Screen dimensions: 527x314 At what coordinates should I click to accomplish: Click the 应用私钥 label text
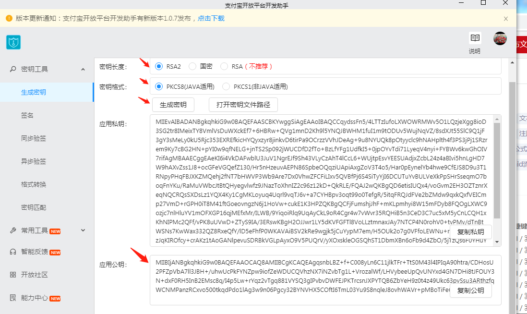pos(113,124)
